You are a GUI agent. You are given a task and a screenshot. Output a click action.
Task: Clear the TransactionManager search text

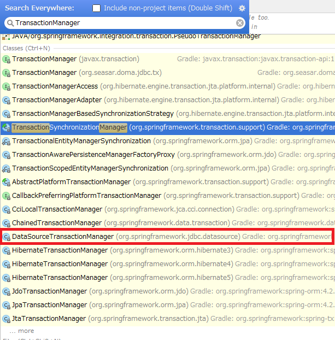239,23
